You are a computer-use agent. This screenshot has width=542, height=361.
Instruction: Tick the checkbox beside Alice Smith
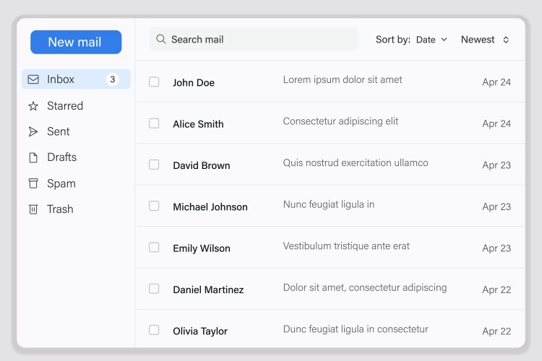tap(154, 123)
